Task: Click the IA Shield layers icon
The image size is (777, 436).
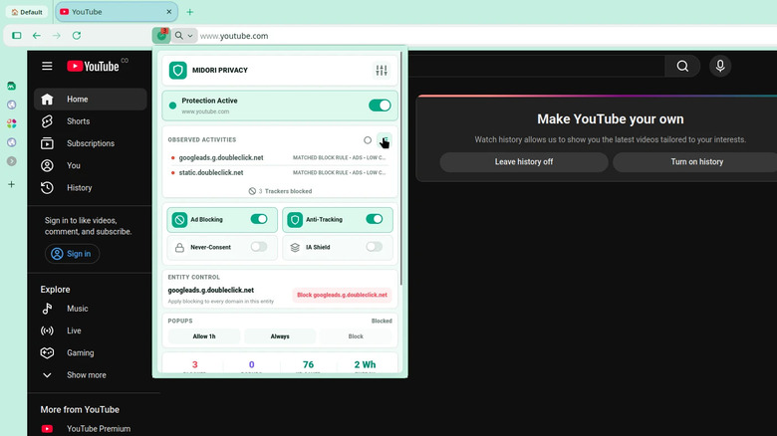Action: (295, 247)
